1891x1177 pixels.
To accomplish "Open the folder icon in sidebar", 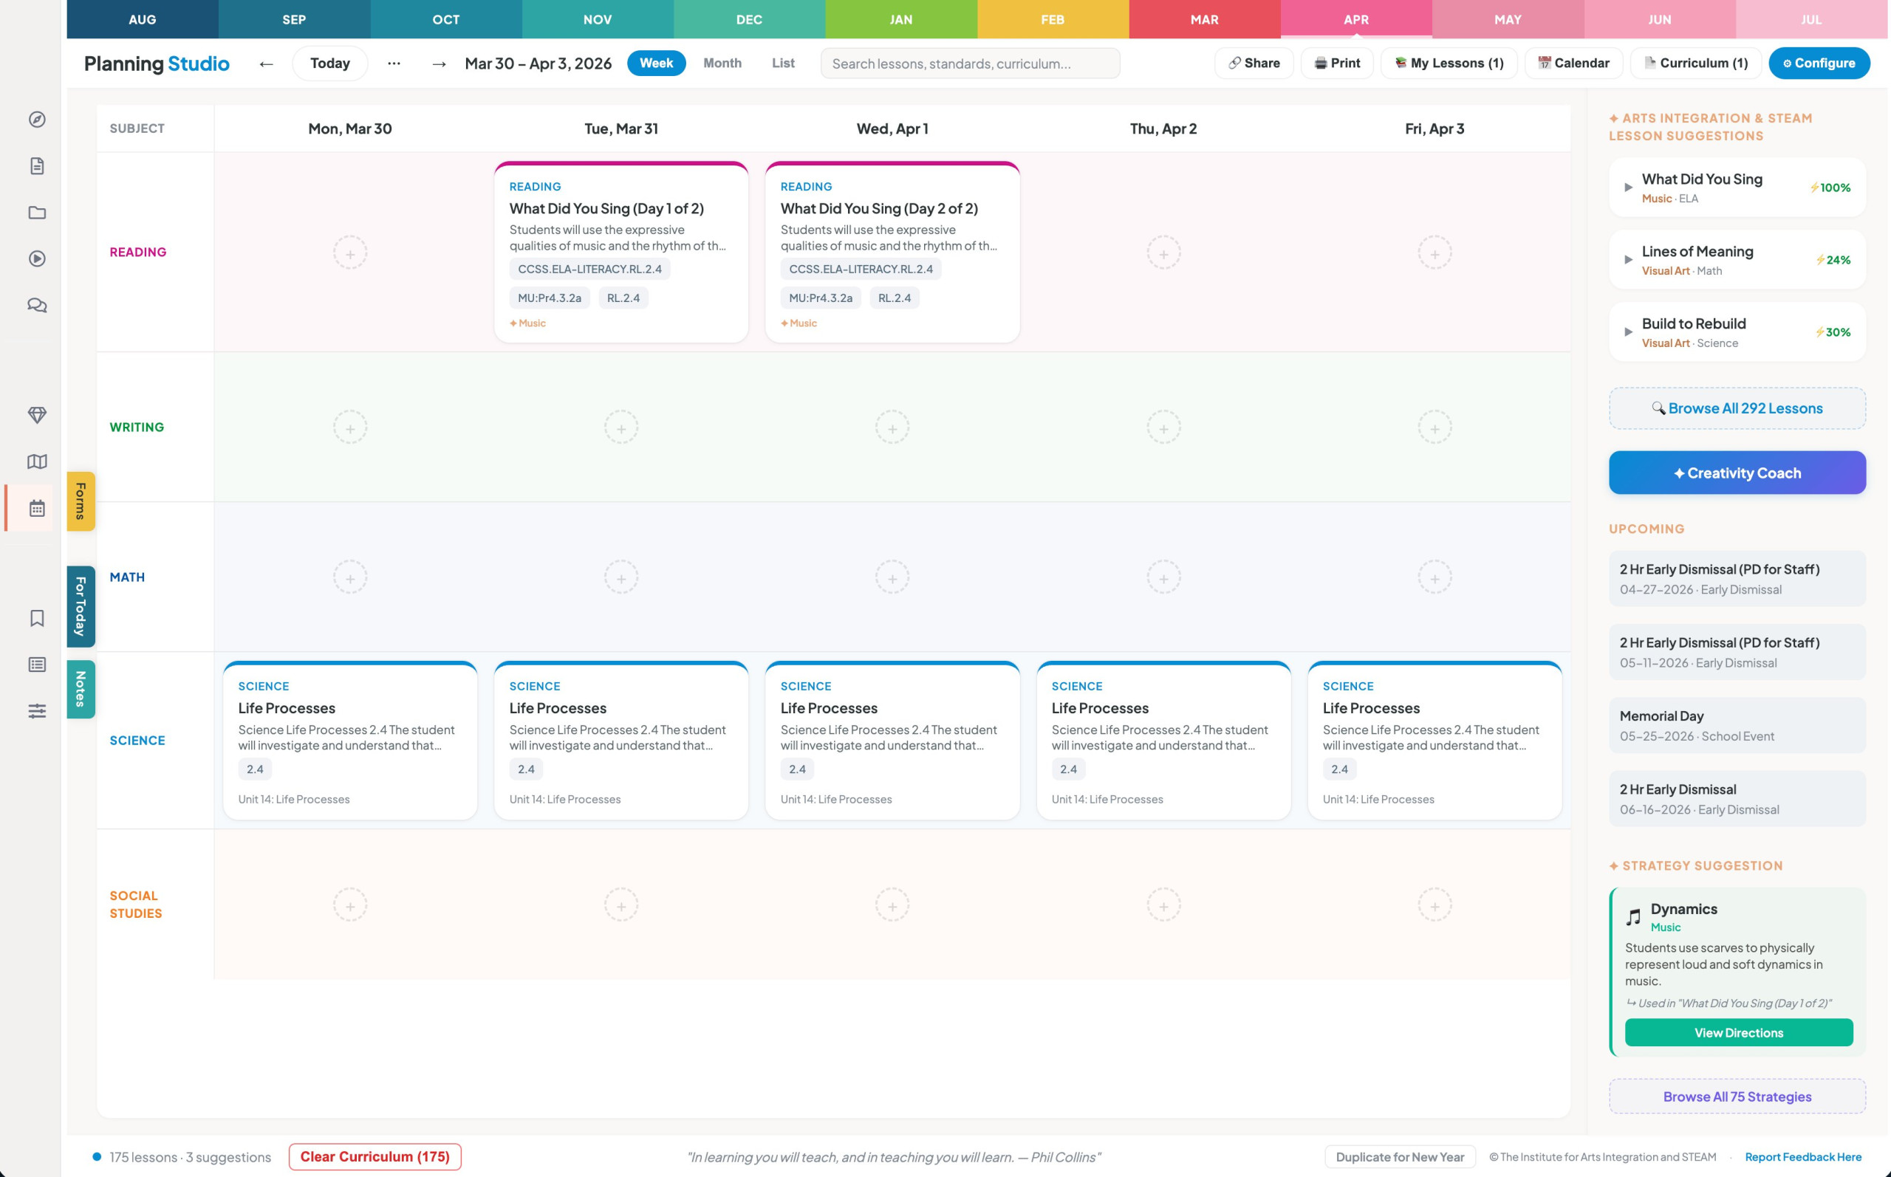I will pyautogui.click(x=37, y=213).
